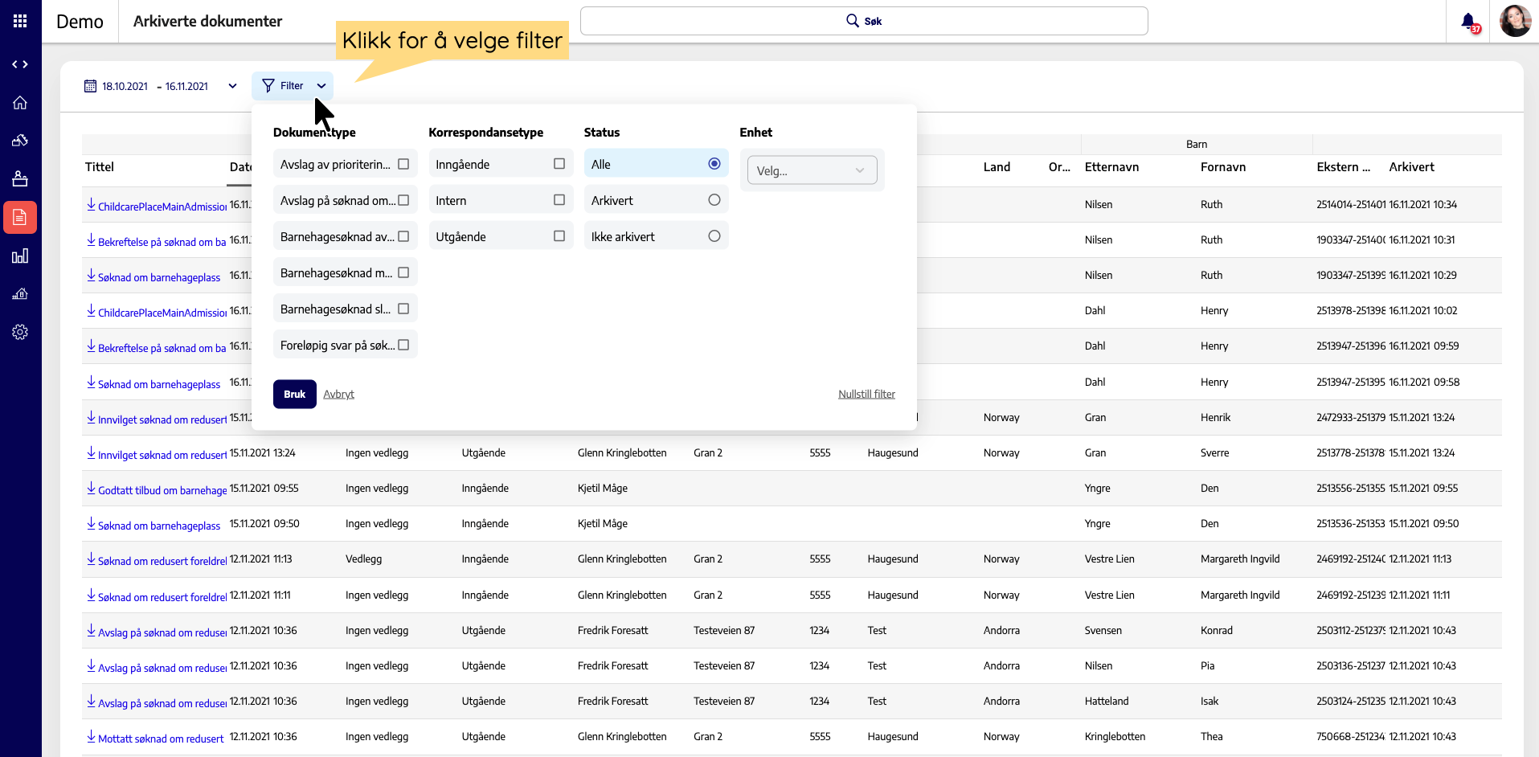Viewport: 1539px width, 757px height.
Task: Toggle the sidebar expand arrows icon
Action: point(20,64)
